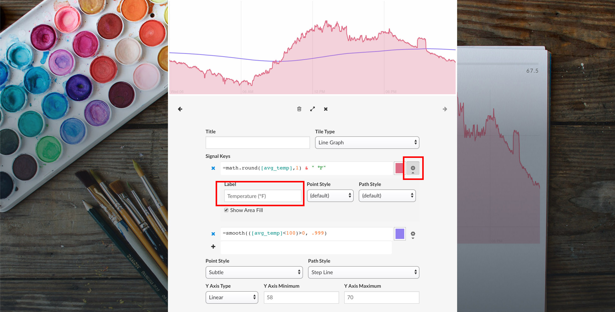615x312 pixels.
Task: Click the purple color swatch
Action: (399, 233)
